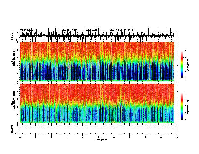Select the "Time (min)" x-axis label
199x154 pixels.
(x=101, y=140)
